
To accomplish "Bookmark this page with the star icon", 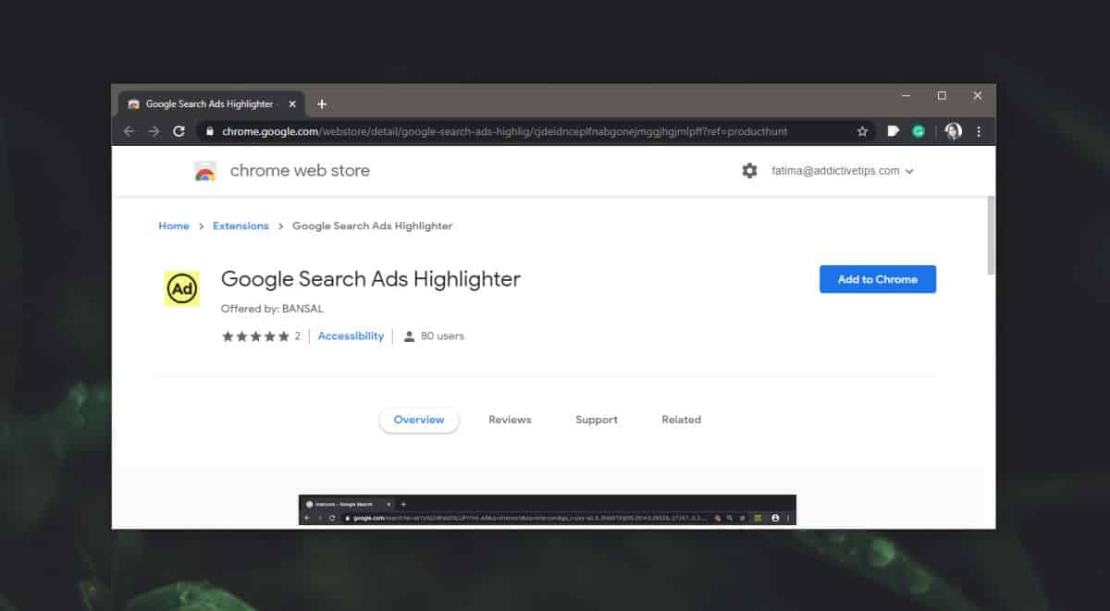I will tap(862, 131).
